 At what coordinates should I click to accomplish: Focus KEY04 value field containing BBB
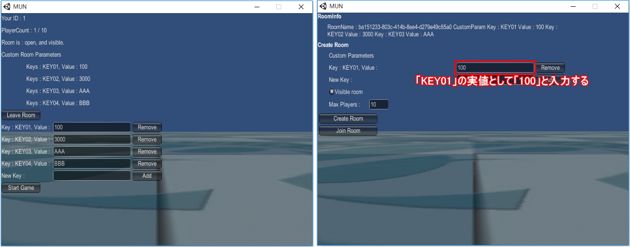(x=92, y=164)
